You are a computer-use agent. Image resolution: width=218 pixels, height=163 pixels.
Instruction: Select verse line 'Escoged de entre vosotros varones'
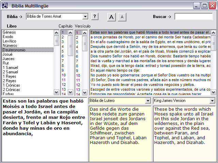(x=150, y=89)
